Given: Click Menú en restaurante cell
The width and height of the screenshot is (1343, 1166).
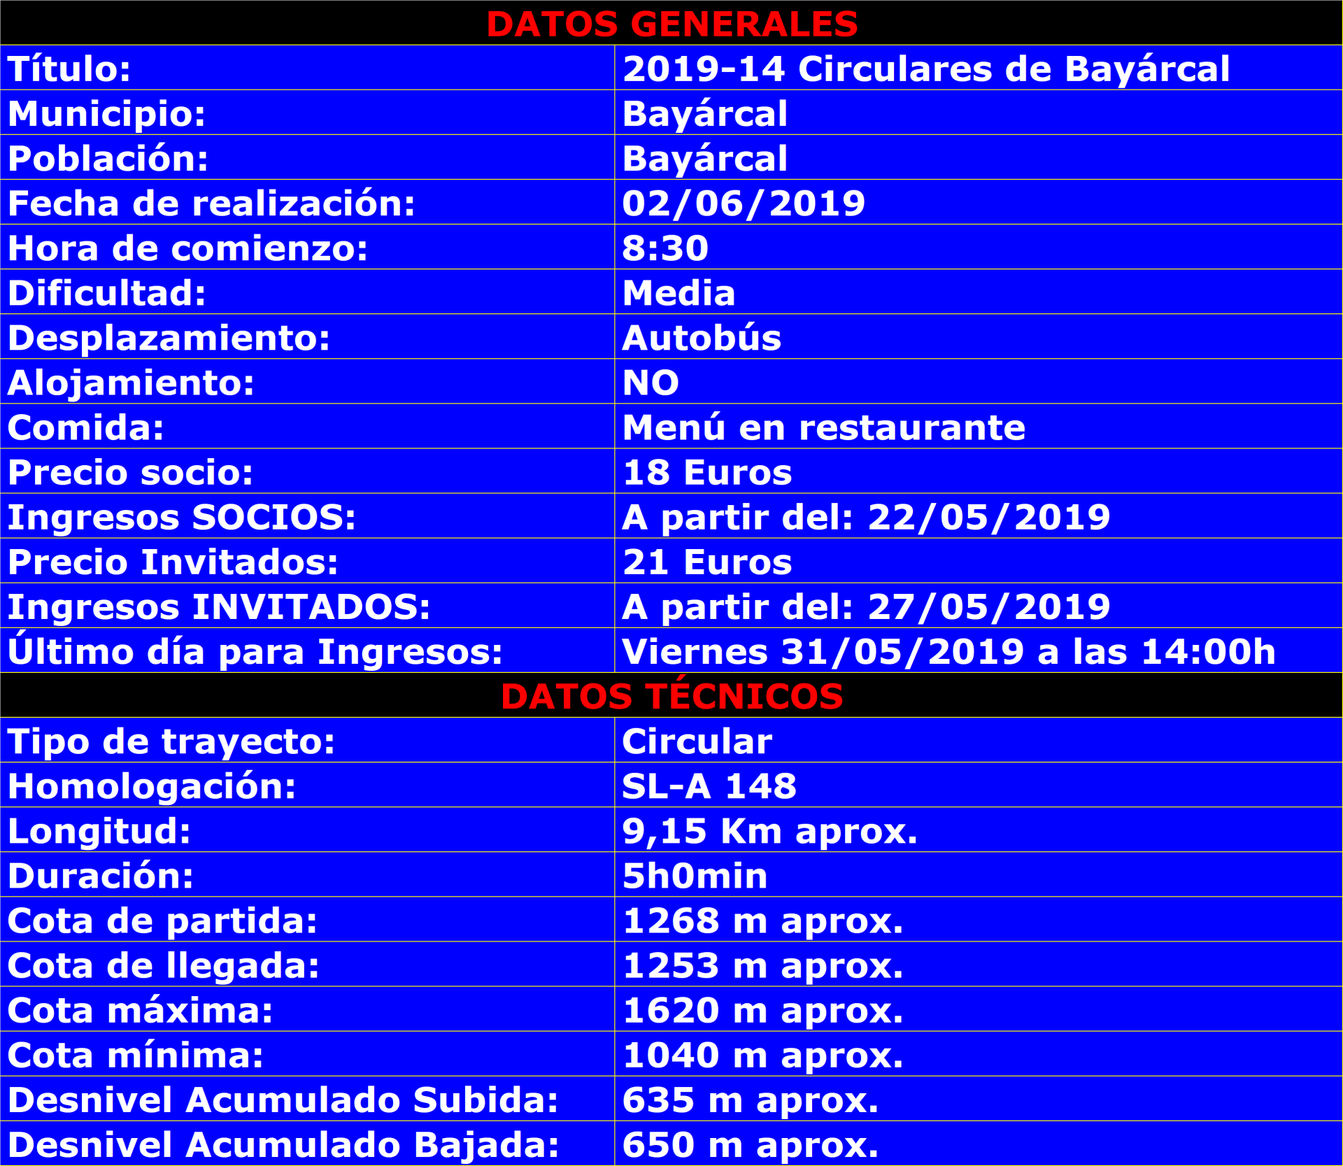Looking at the screenshot, I should (x=823, y=427).
